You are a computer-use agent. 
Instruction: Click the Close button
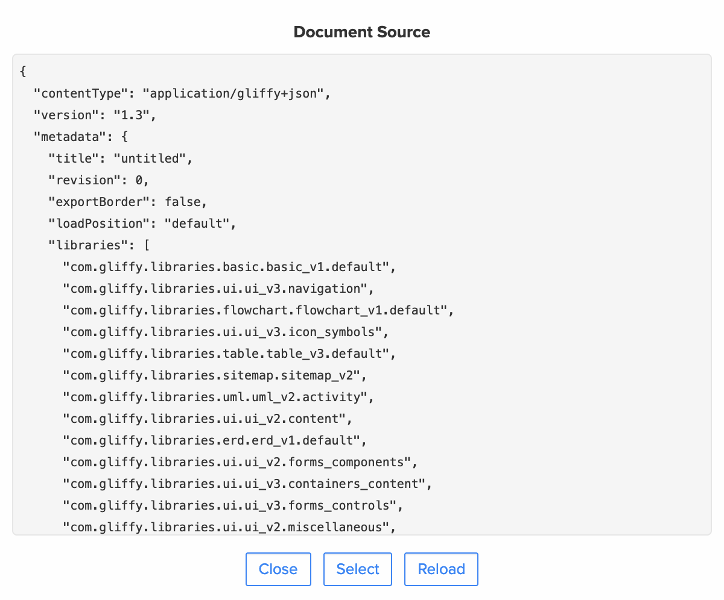pos(278,569)
